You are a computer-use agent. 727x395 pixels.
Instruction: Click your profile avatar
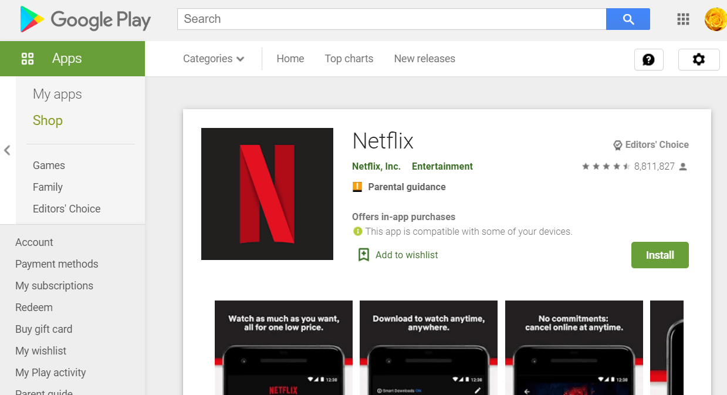click(x=715, y=19)
